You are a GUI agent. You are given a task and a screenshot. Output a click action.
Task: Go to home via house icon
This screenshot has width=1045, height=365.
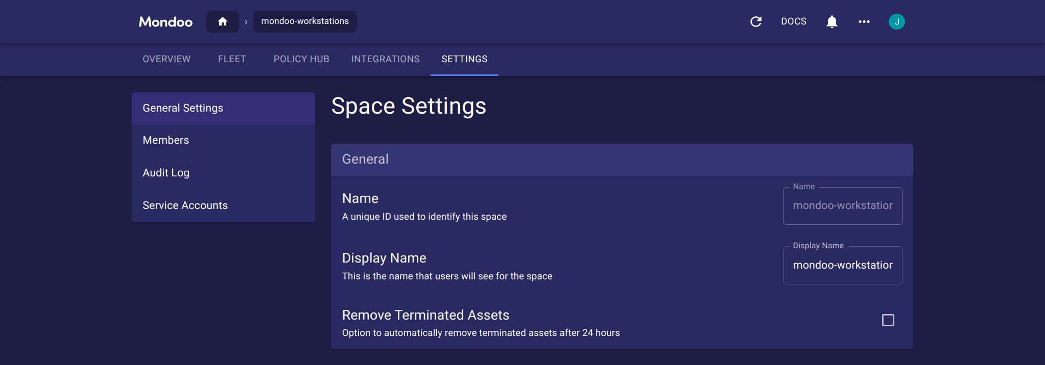pos(222,21)
